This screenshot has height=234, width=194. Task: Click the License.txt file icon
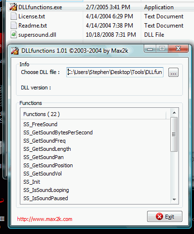pos(14,16)
